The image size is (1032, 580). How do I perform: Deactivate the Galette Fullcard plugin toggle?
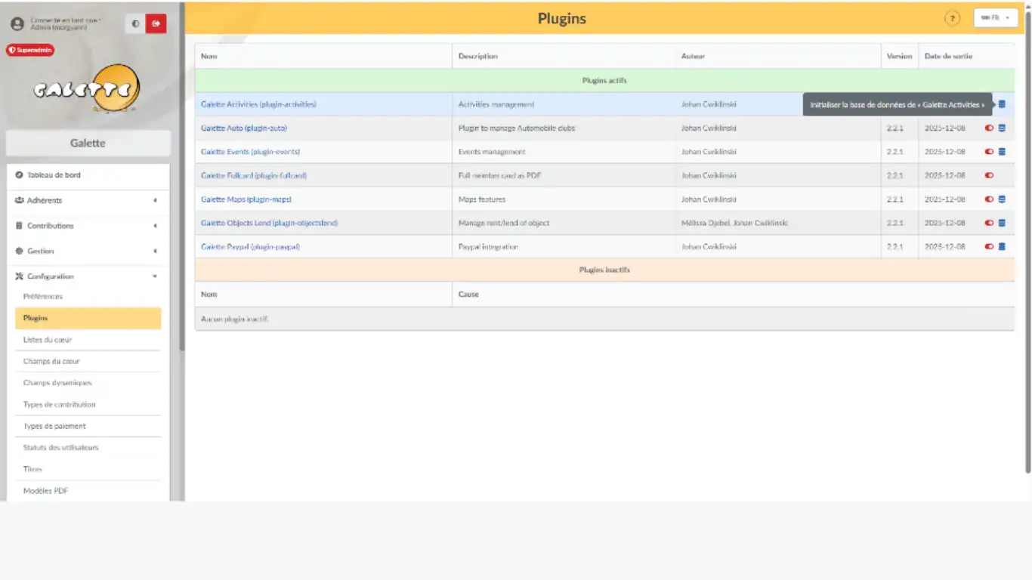click(x=989, y=176)
